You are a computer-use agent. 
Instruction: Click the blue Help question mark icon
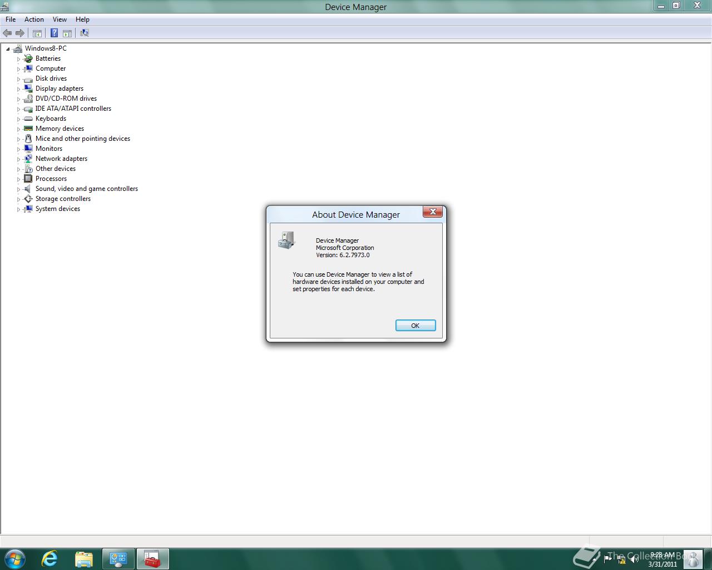tap(54, 33)
